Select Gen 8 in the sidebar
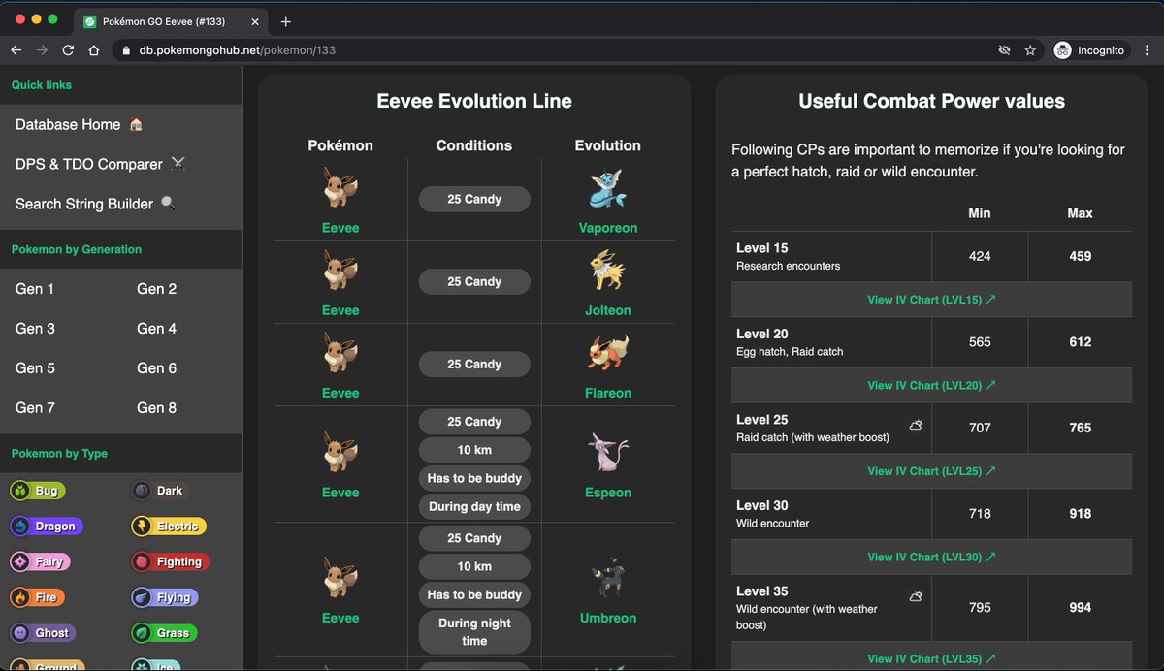The width and height of the screenshot is (1164, 671). pyautogui.click(x=156, y=408)
